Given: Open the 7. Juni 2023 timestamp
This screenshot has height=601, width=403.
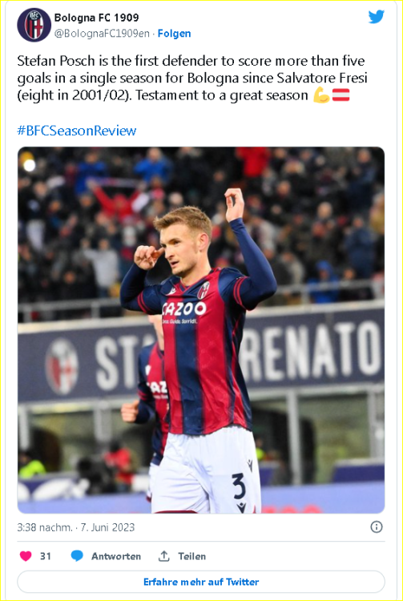Looking at the screenshot, I should (x=107, y=527).
